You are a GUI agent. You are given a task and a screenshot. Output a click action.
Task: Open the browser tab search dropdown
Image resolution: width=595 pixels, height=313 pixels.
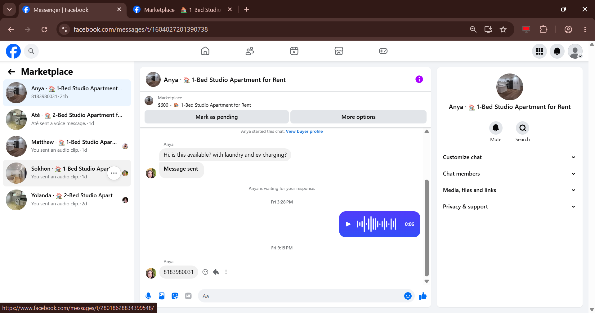coord(9,10)
